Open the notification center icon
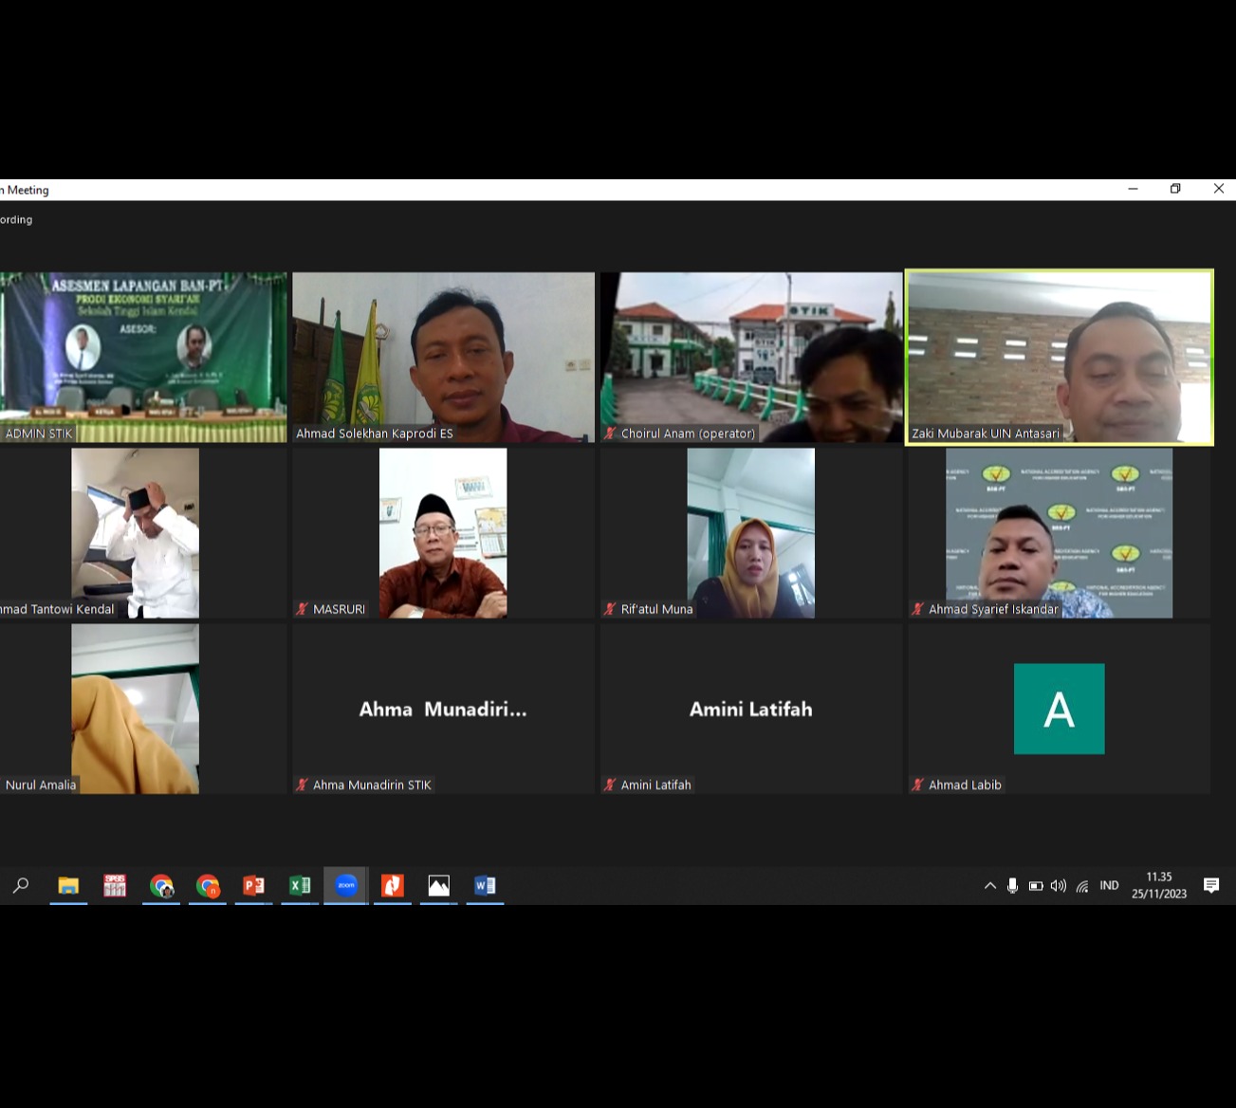This screenshot has width=1236, height=1108. [x=1211, y=885]
